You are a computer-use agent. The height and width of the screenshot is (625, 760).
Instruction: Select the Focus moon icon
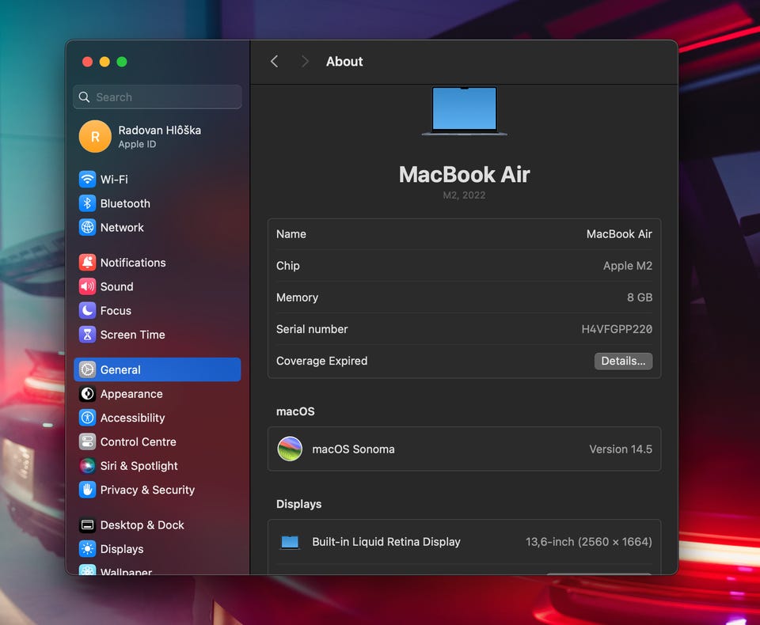tap(87, 311)
